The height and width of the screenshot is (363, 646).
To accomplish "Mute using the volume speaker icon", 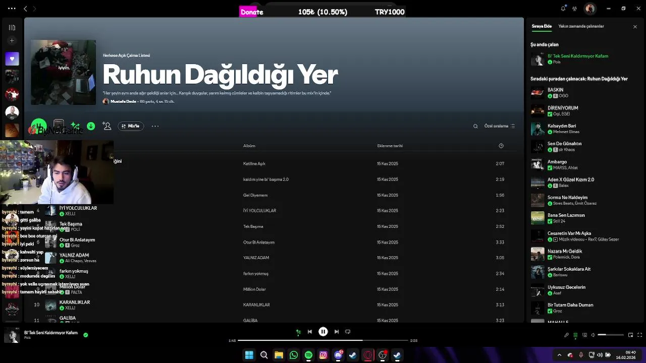I will tap(594, 335).
